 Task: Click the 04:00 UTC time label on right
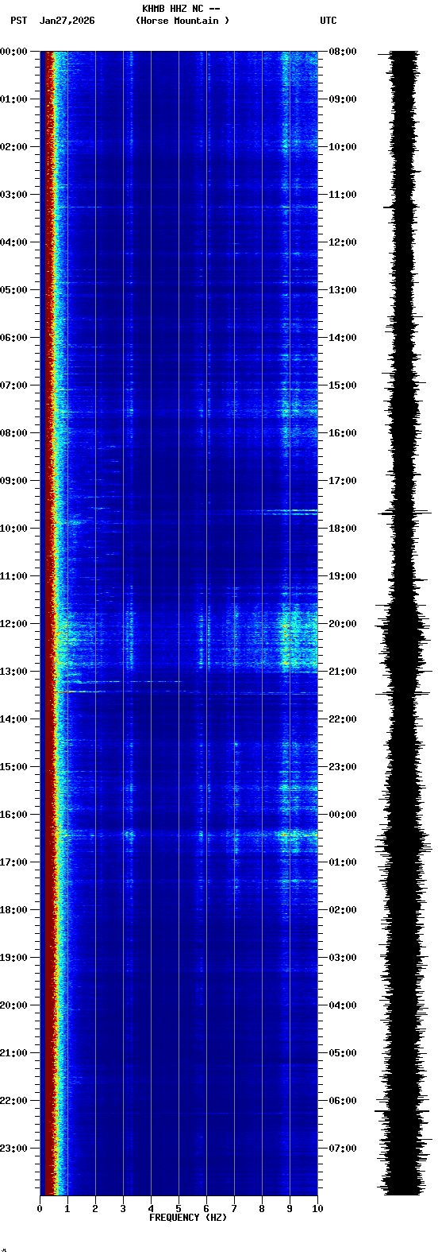[x=343, y=1005]
